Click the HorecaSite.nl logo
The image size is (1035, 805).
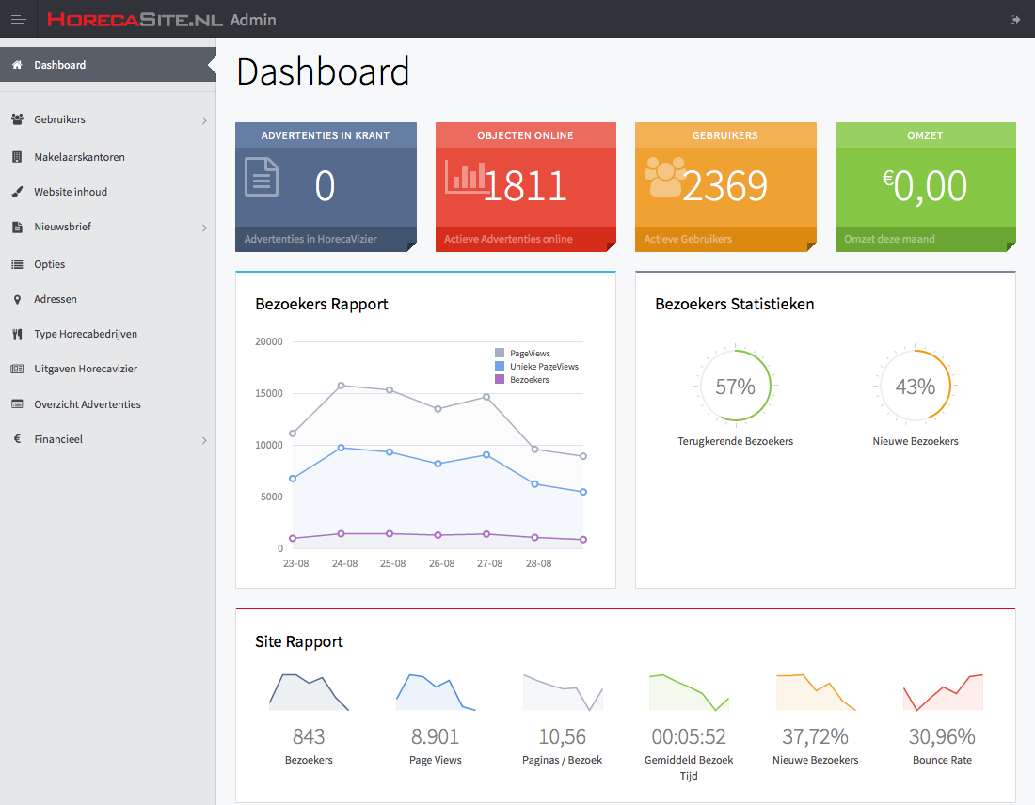pyautogui.click(x=135, y=20)
